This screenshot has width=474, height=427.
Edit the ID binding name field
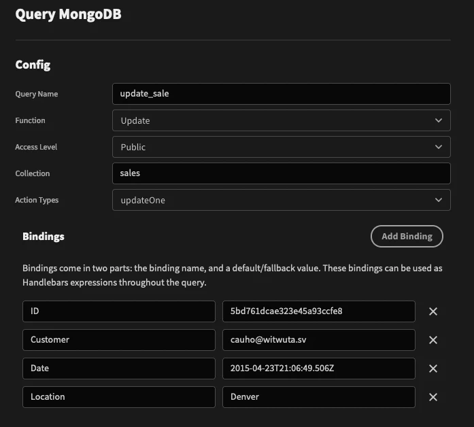(x=119, y=311)
